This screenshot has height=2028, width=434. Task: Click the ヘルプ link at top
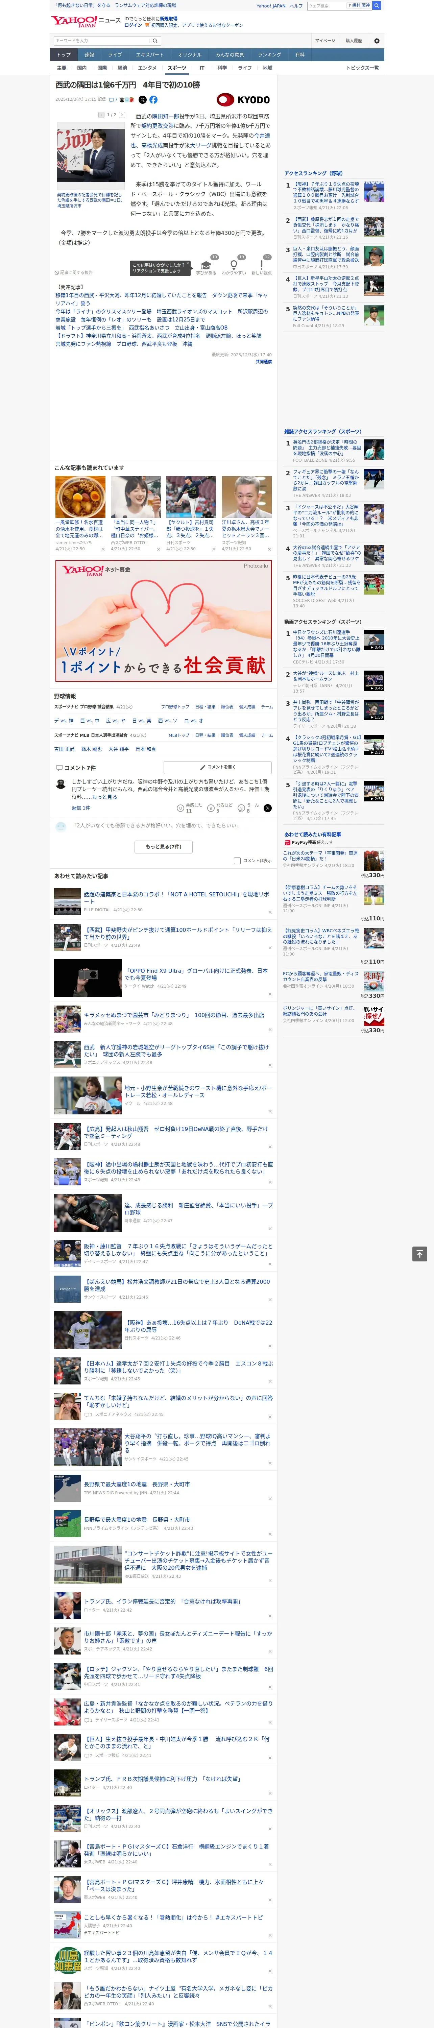(x=296, y=5)
